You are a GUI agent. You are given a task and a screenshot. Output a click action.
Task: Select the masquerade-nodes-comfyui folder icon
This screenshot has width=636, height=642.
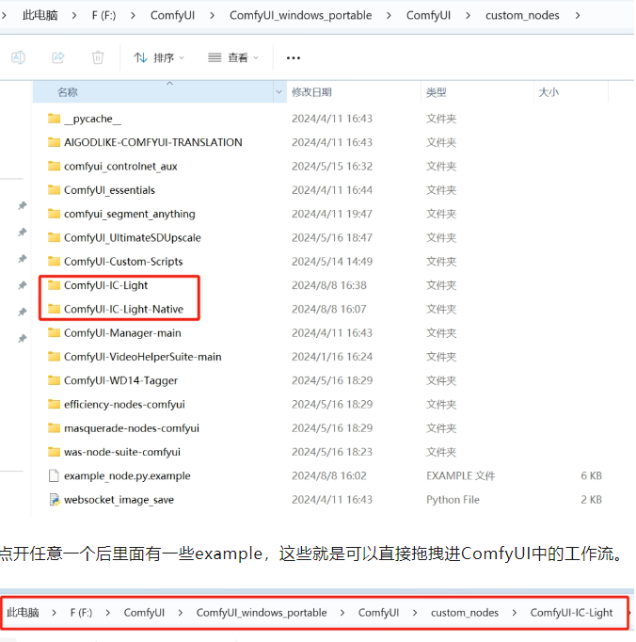pos(54,427)
